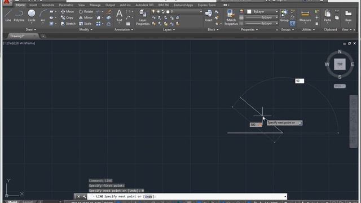Expand the Modify panel
Screen dimensions: 361x203
[86, 29]
